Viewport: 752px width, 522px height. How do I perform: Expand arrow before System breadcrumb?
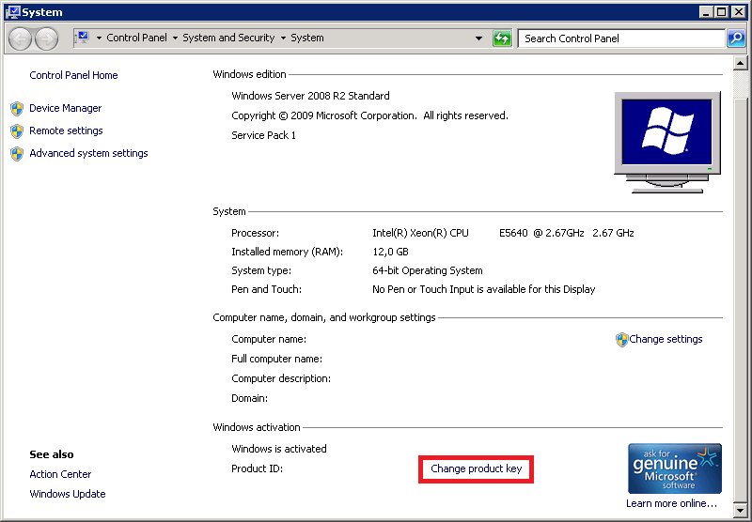point(283,38)
